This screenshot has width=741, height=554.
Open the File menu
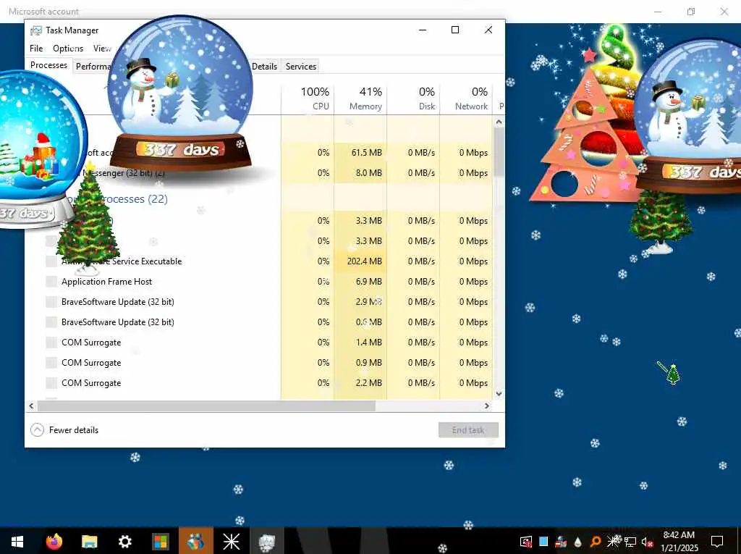coord(36,49)
